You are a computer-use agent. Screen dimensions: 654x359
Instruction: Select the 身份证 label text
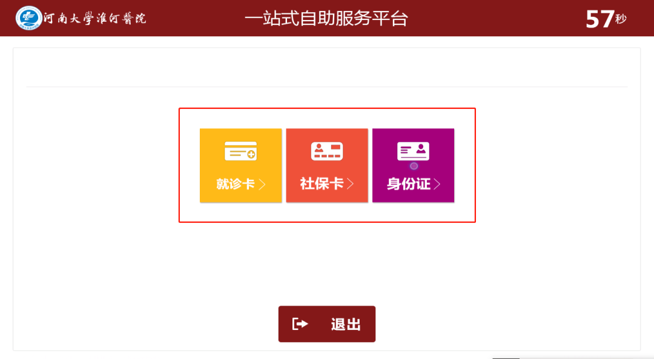[x=408, y=184]
